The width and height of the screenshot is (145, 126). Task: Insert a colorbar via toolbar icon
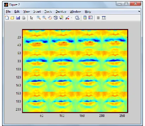pos(85,18)
